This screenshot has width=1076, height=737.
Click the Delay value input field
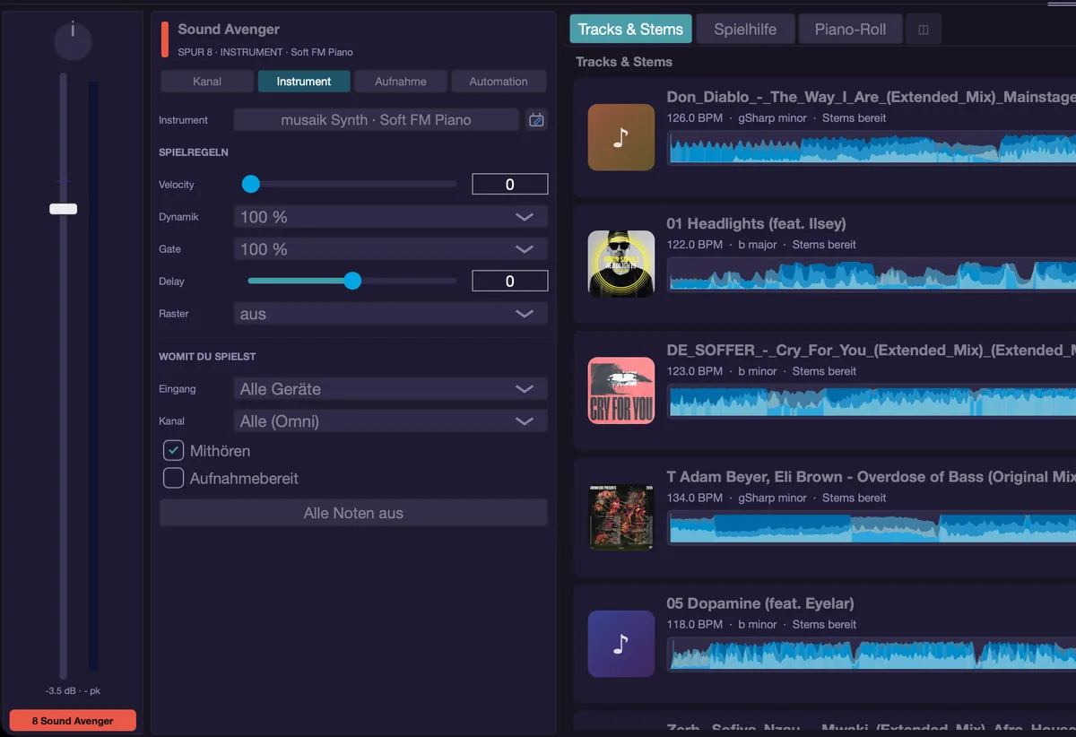(x=510, y=281)
